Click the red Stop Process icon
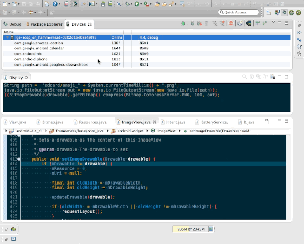Screen dimensions: 304x244 231,23
